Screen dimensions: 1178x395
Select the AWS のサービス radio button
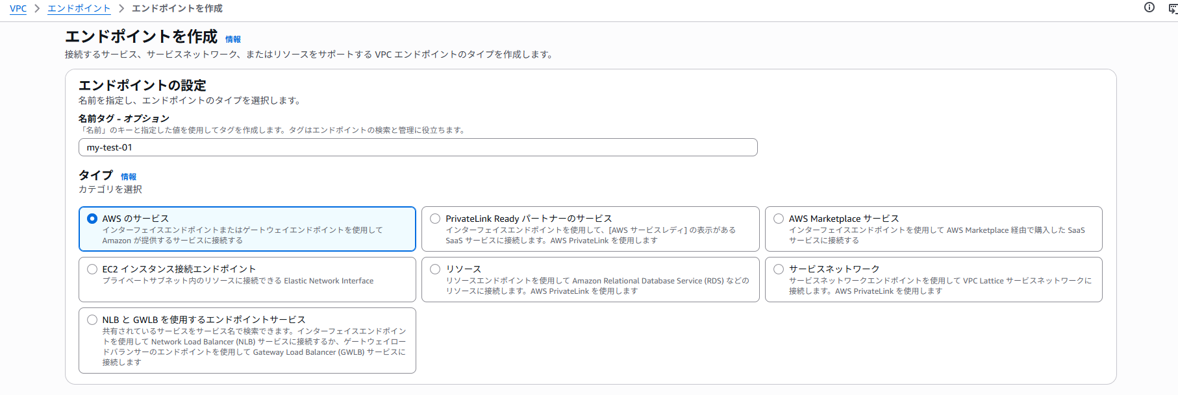pyautogui.click(x=92, y=219)
